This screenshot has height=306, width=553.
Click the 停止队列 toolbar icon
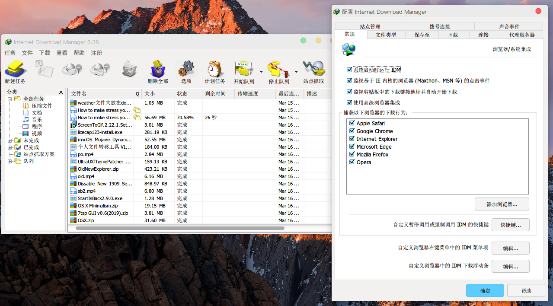(278, 70)
